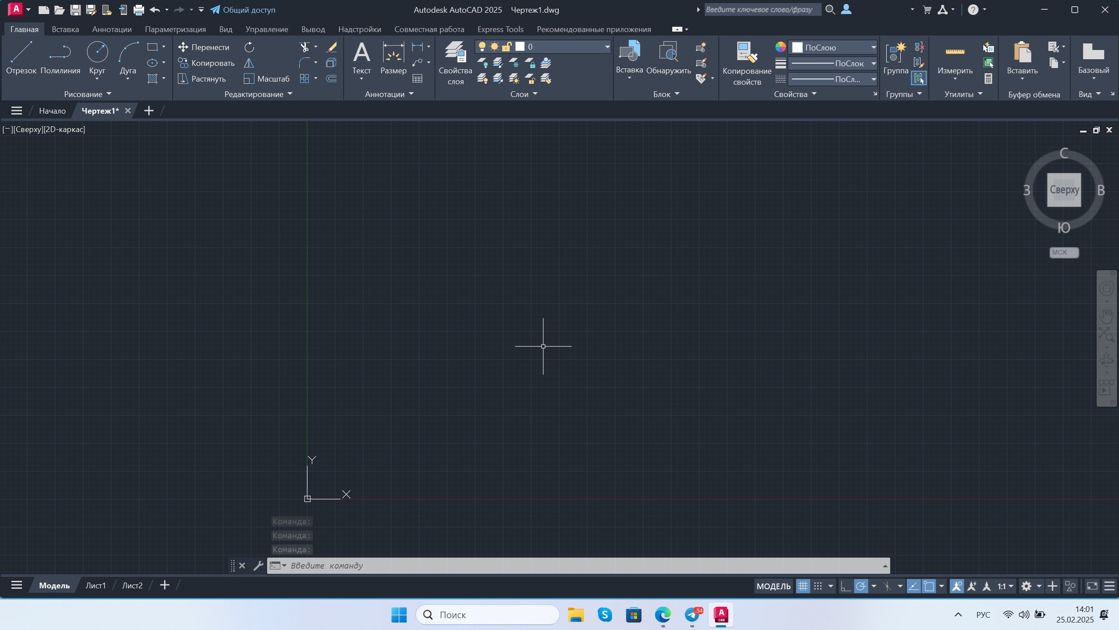Click the Перенести move tool
This screenshot has width=1119, height=630.
tap(204, 47)
